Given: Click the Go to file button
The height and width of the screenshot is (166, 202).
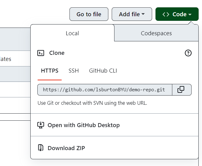Looking at the screenshot, I should (89, 14).
